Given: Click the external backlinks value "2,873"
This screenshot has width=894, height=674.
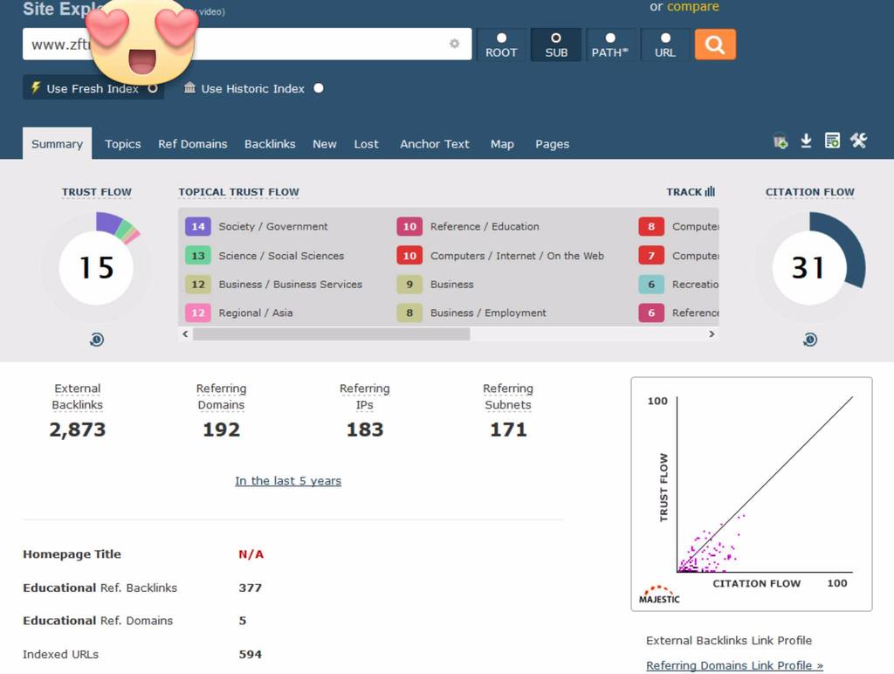Looking at the screenshot, I should 78,430.
